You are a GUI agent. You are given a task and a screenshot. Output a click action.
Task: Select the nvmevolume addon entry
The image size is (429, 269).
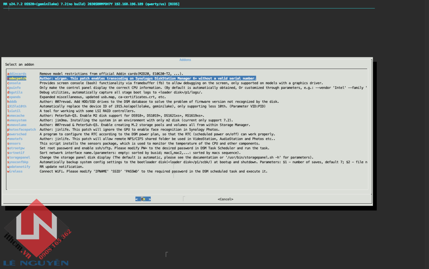click(x=17, y=125)
